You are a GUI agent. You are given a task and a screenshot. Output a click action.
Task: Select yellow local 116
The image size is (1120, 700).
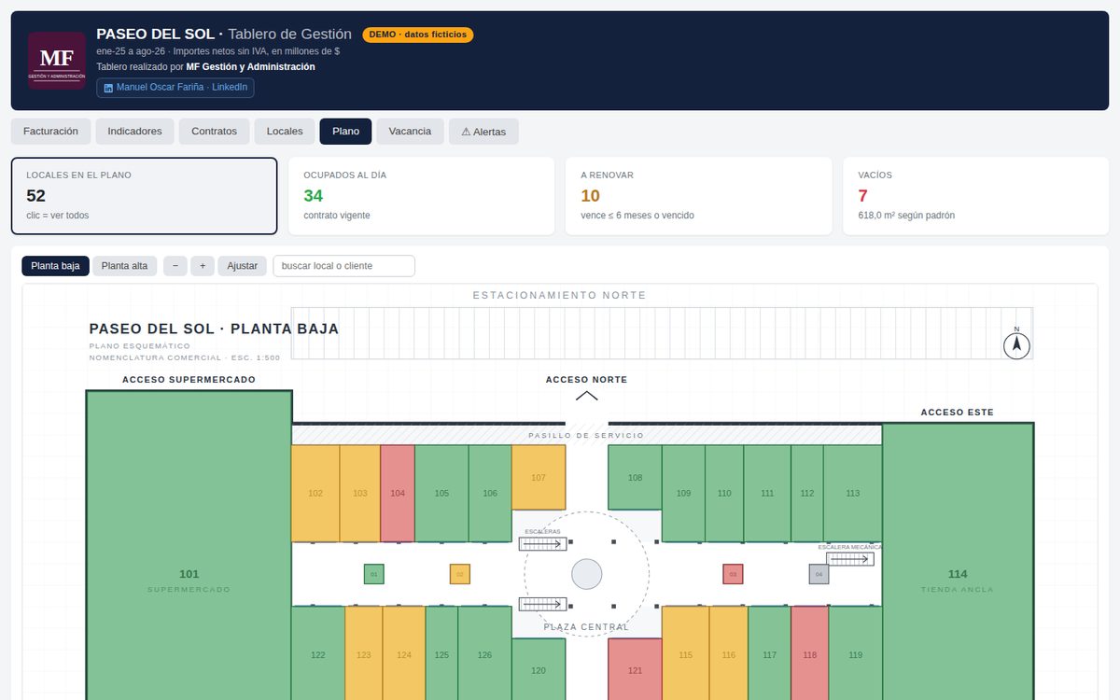729,653
